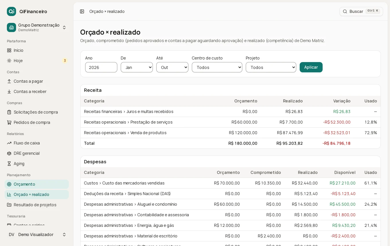
Task: Click the search magnifier icon
Action: pyautogui.click(x=345, y=11)
